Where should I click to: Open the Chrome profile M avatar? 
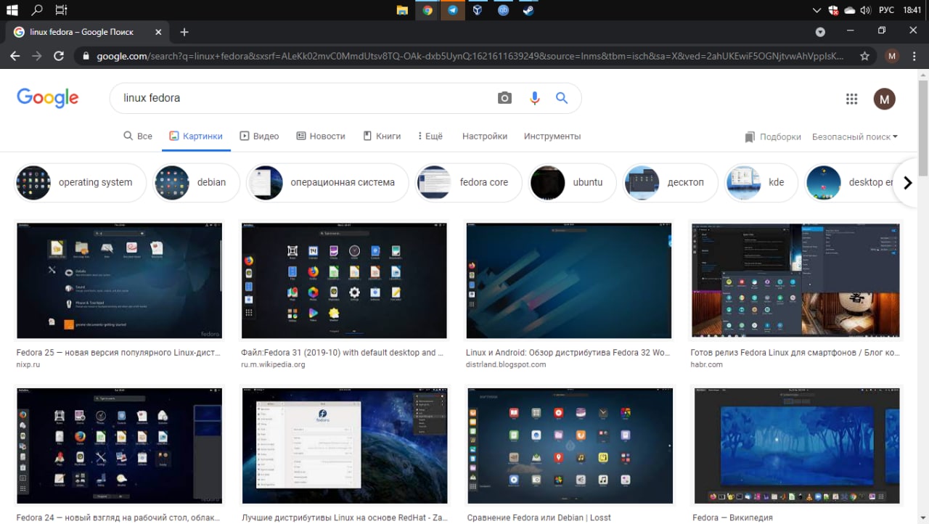coord(893,56)
